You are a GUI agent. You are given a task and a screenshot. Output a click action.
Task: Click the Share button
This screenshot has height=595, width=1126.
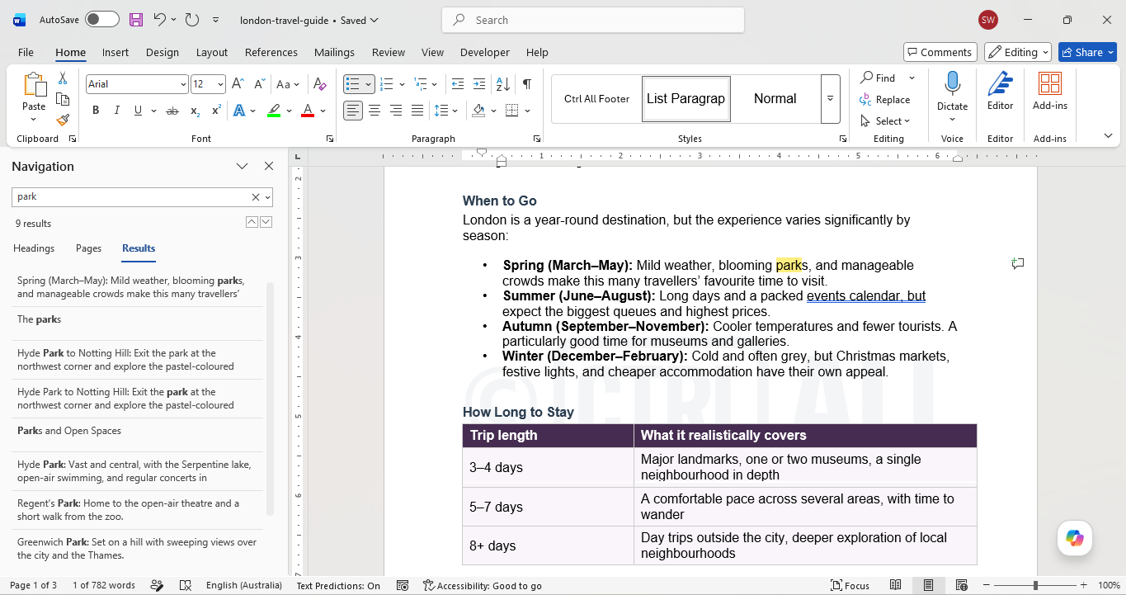click(x=1087, y=52)
